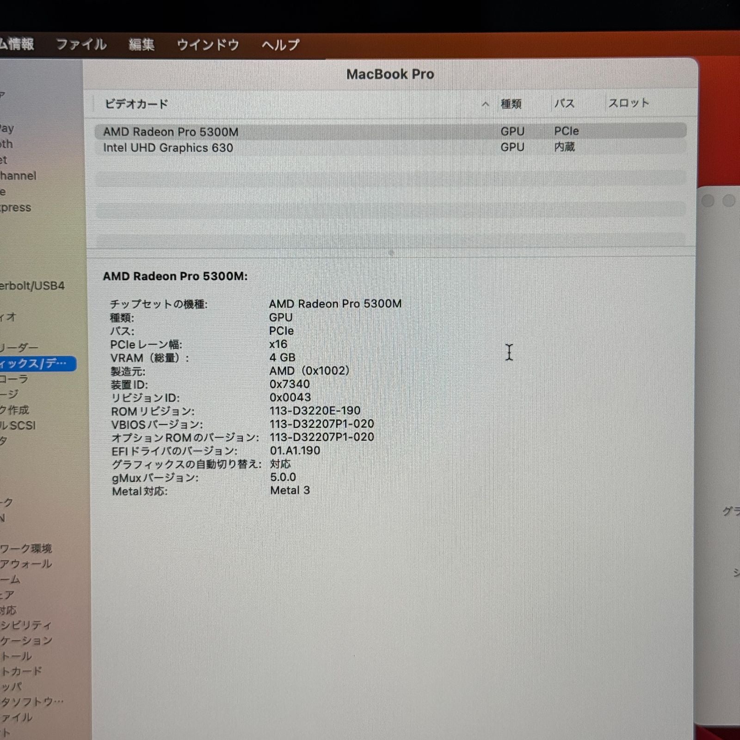Click the リビジョンID value 0x0043
The width and height of the screenshot is (740, 740).
click(x=290, y=397)
